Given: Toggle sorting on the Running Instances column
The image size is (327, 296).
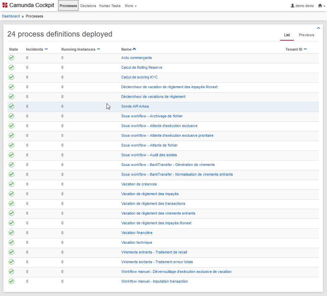Looking at the screenshot, I should (99, 49).
